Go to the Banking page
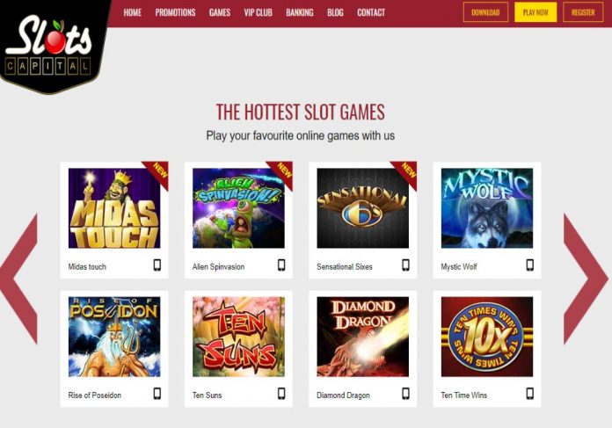Screen dimensions: 612x428 click(x=299, y=12)
